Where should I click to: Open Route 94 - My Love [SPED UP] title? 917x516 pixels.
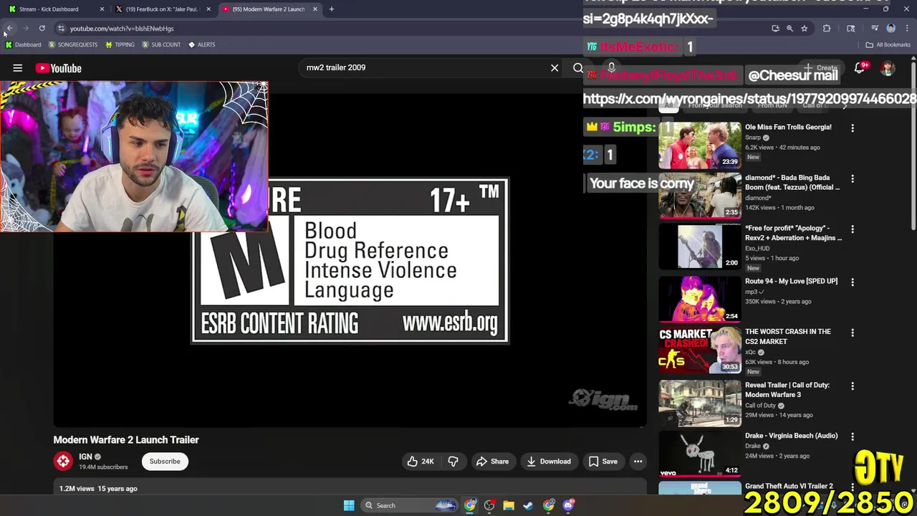(791, 281)
